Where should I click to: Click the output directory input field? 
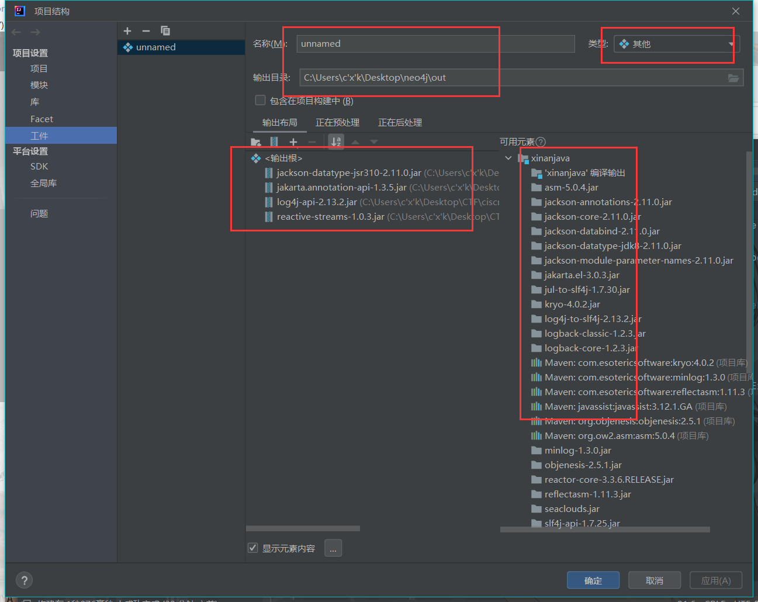point(511,78)
